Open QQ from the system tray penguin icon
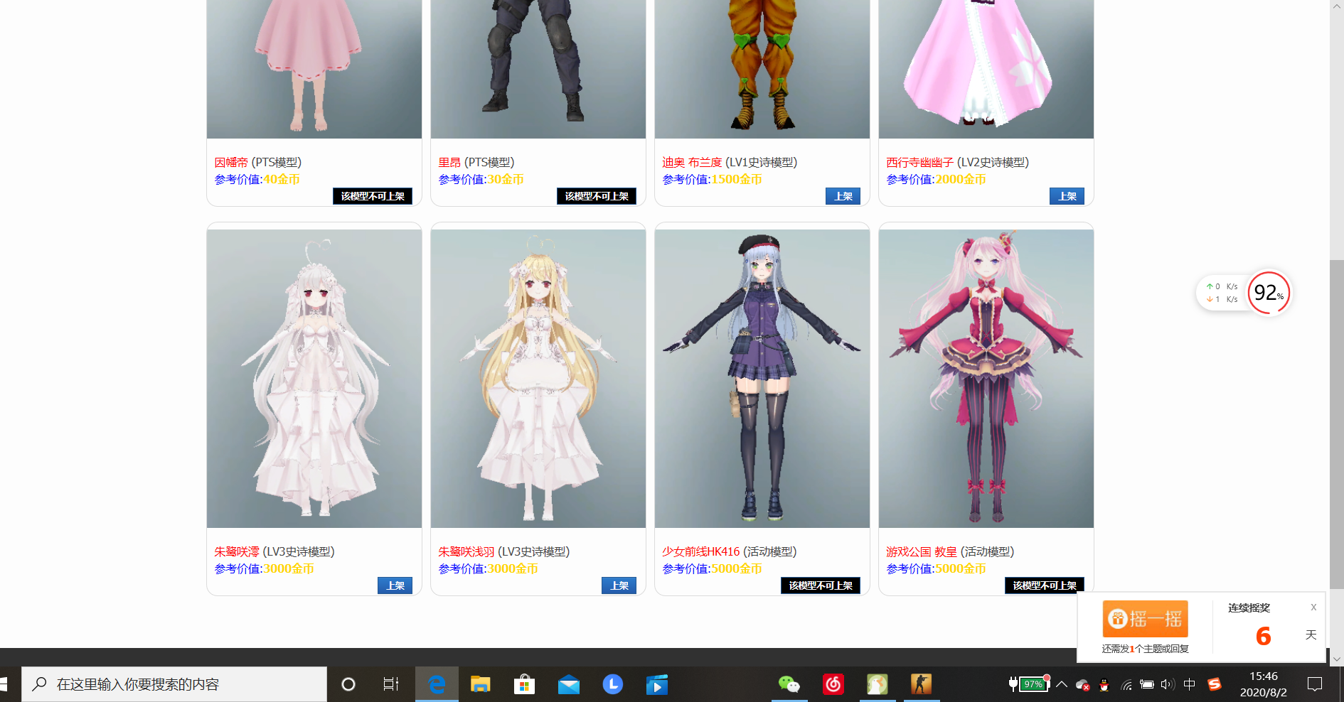Viewport: 1344px width, 702px height. coord(1104,684)
